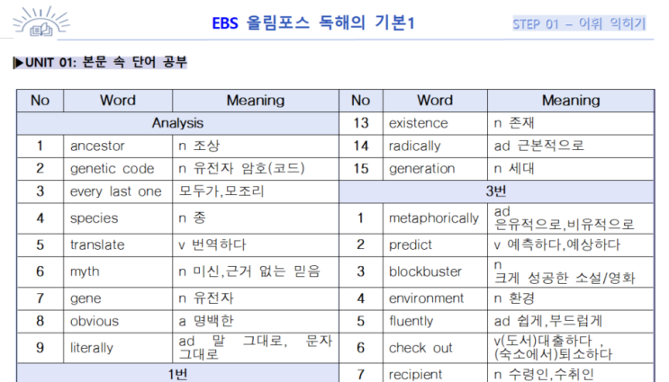Click the title 'EBS 올림포스 독해의 기본1'
Image resolution: width=669 pixels, height=382 pixels.
pyautogui.click(x=313, y=22)
